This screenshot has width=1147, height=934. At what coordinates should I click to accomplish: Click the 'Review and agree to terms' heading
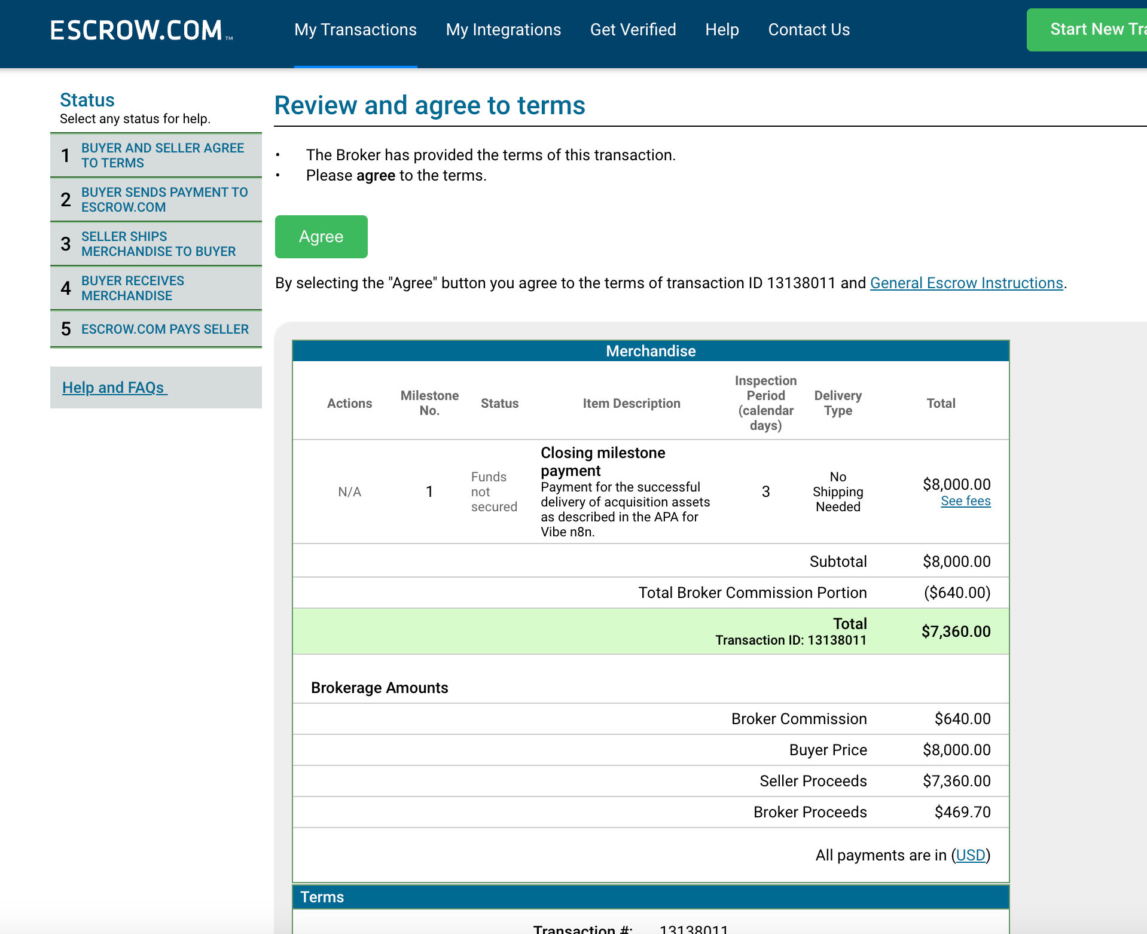(x=429, y=105)
